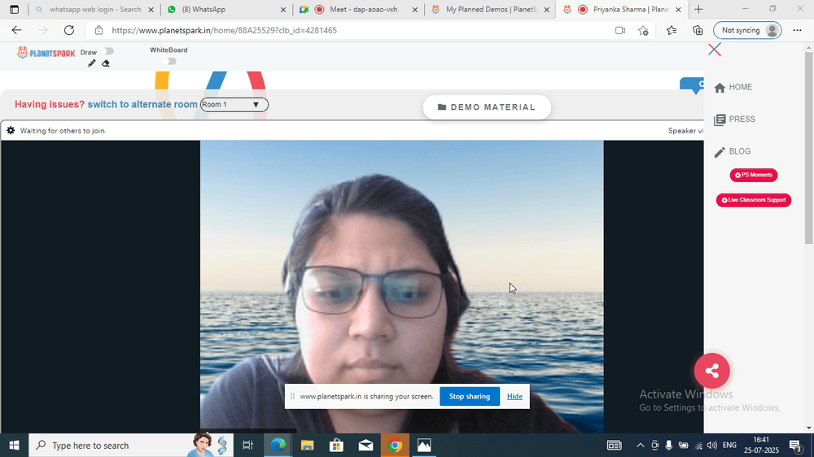The width and height of the screenshot is (814, 457).
Task: Open Task View on the taskbar
Action: pyautogui.click(x=247, y=445)
